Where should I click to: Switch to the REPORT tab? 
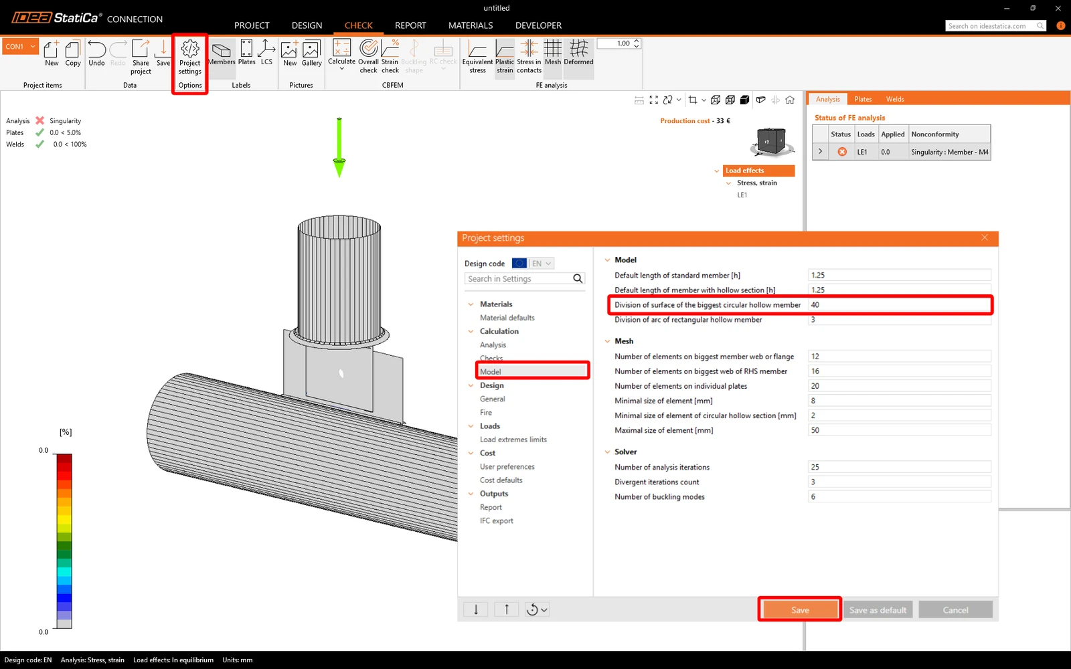410,25
